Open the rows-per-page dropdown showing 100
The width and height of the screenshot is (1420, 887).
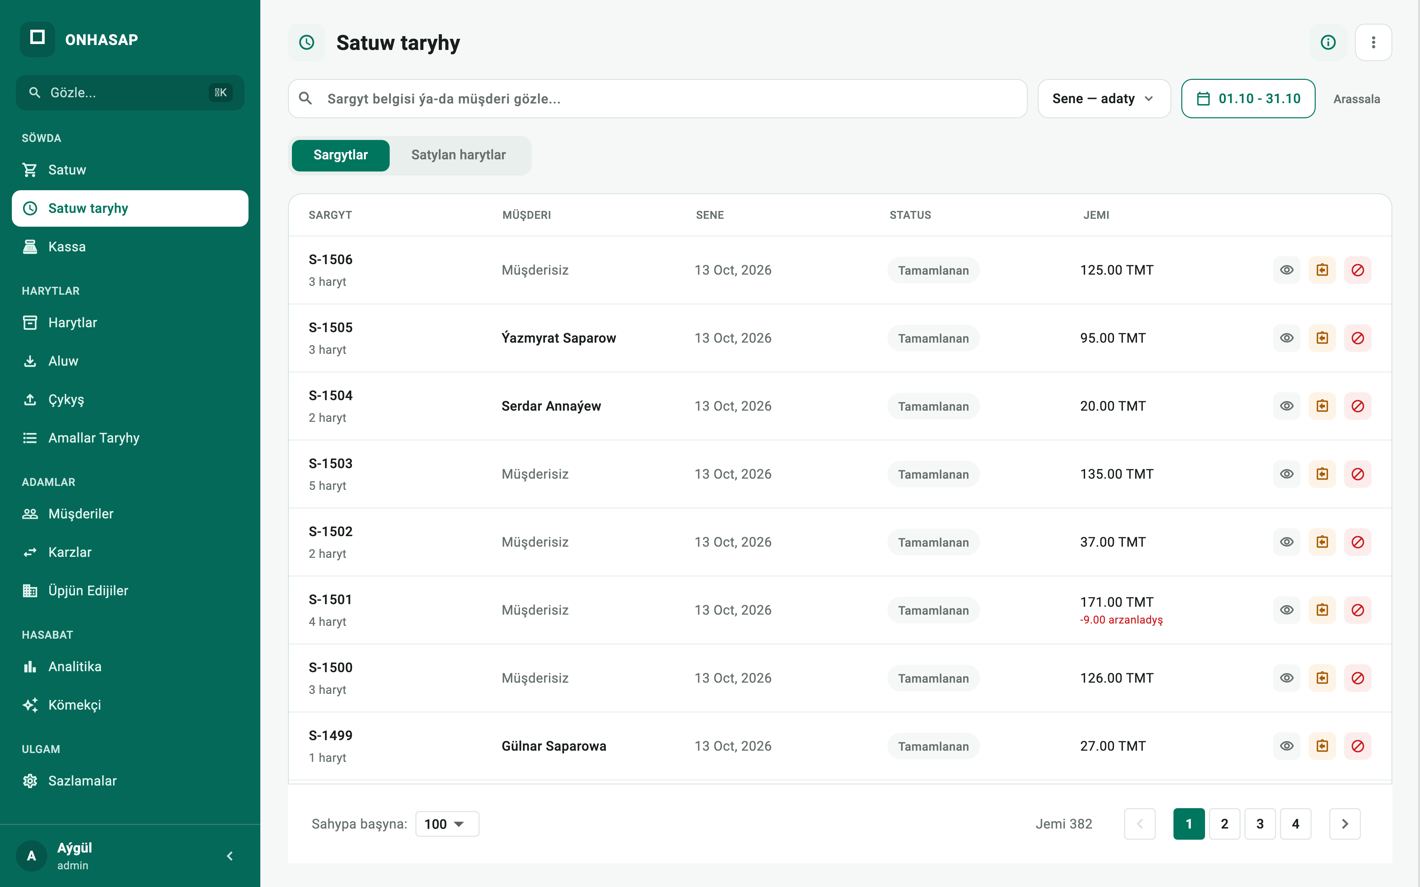[446, 824]
